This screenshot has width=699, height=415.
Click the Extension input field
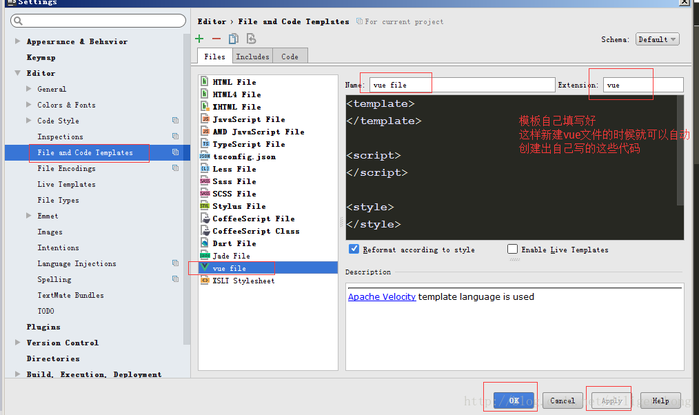point(643,85)
